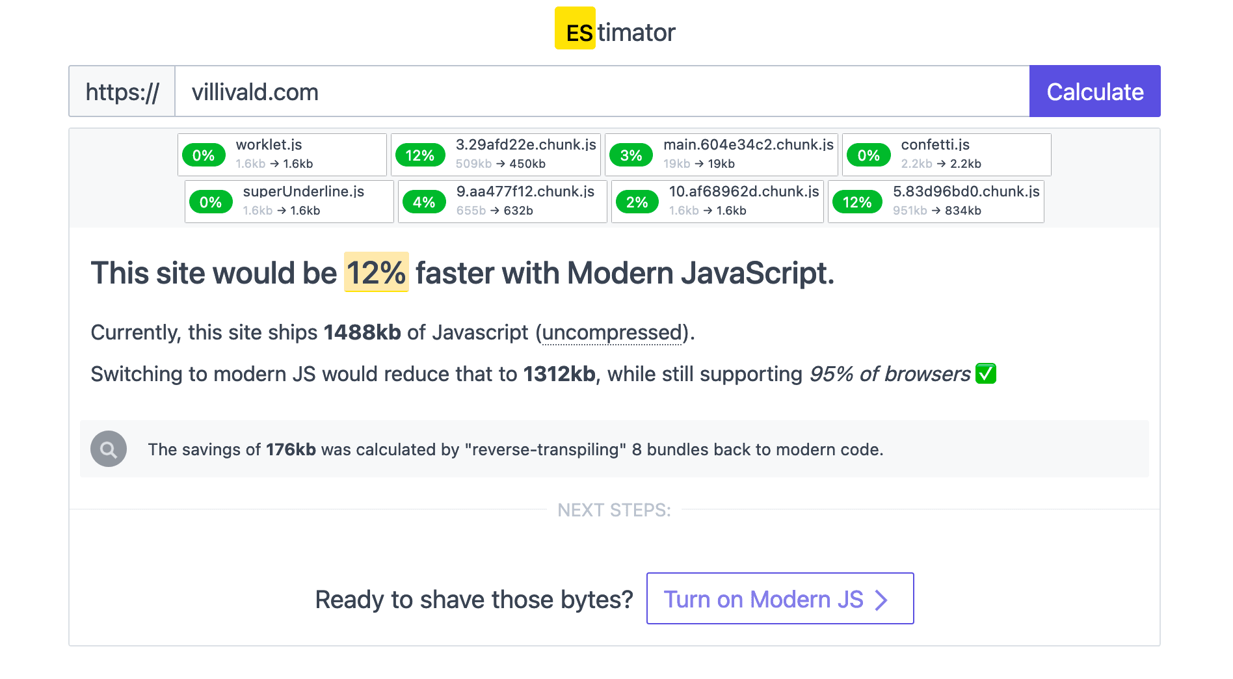The height and width of the screenshot is (679, 1233).
Task: Click the yellow ES logo icon
Action: click(575, 29)
